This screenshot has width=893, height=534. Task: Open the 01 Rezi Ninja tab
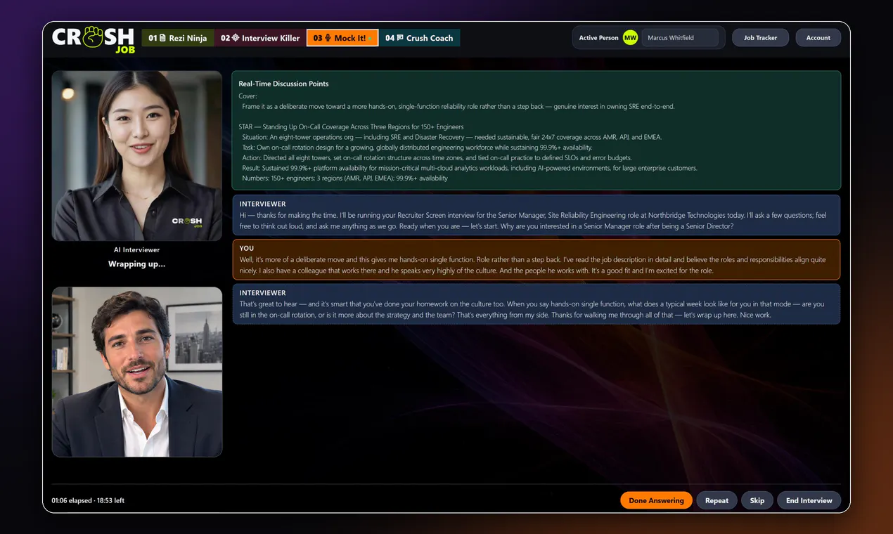click(x=178, y=38)
